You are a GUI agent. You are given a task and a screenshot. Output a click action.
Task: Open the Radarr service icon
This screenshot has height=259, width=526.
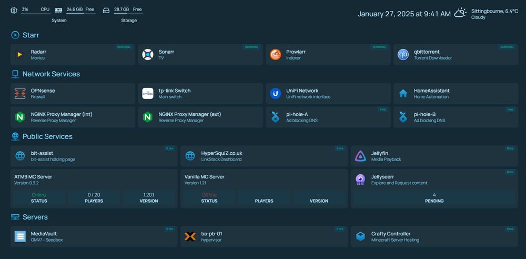coord(20,54)
